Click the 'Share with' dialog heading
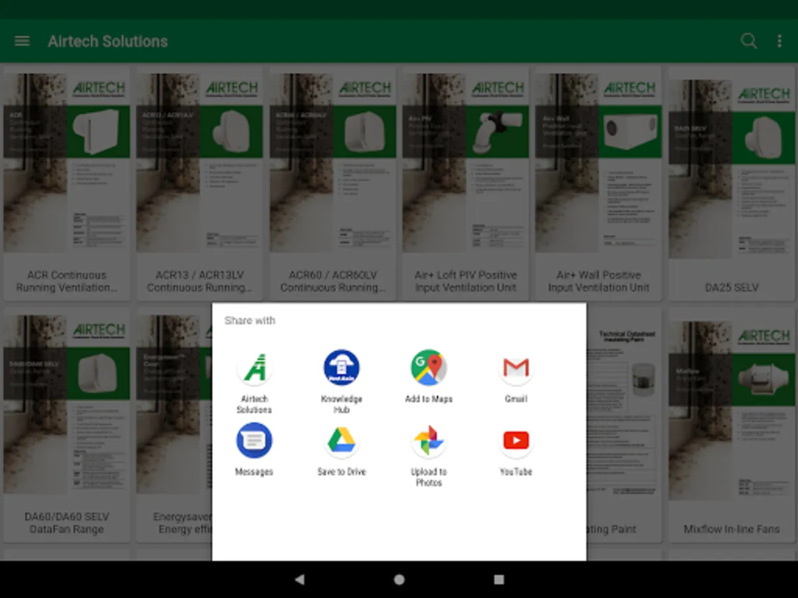Viewport: 798px width, 598px height. pos(249,320)
